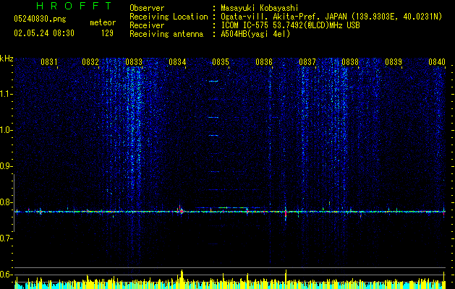
Task: Click the kHz axis unit label
Action: [x=7, y=59]
